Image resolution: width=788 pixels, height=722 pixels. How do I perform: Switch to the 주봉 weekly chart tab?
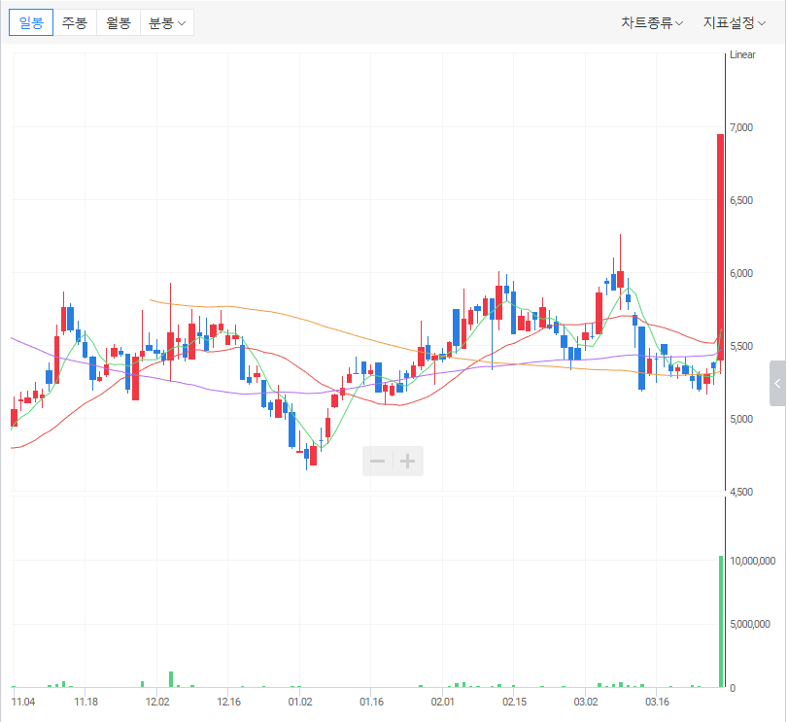75,22
